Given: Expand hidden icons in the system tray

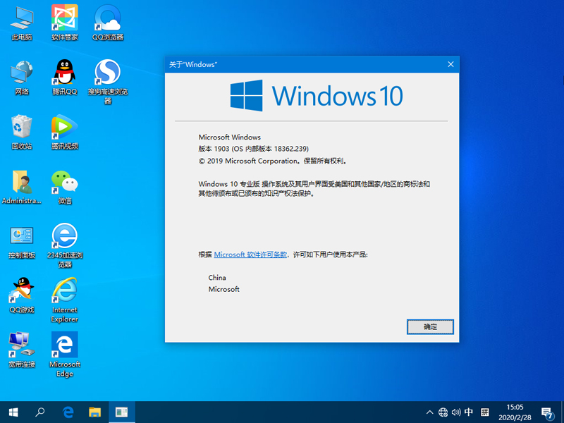Looking at the screenshot, I should pyautogui.click(x=429, y=412).
